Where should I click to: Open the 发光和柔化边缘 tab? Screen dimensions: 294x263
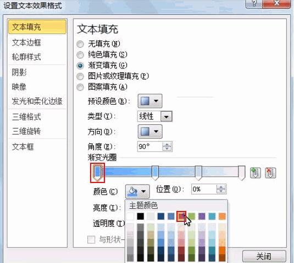37,101
